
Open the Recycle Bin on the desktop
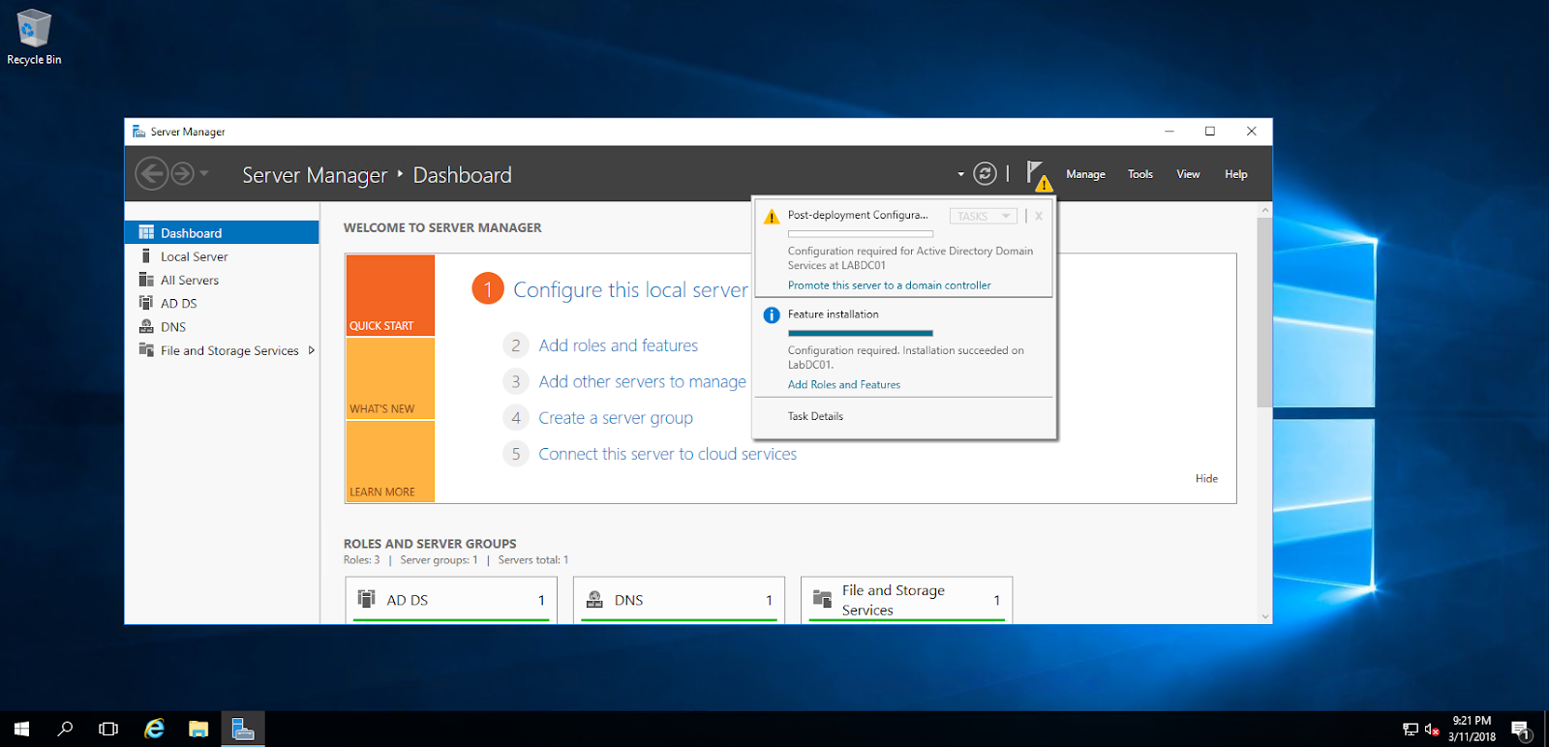[x=34, y=38]
